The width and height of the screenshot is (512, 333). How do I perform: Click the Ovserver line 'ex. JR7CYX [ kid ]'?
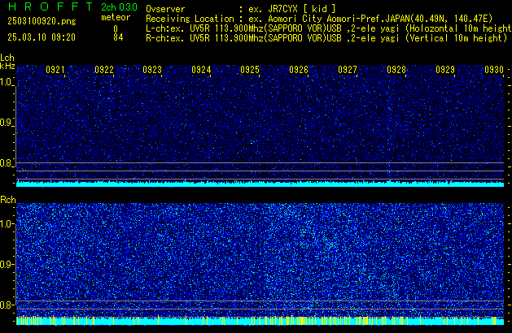291,9
